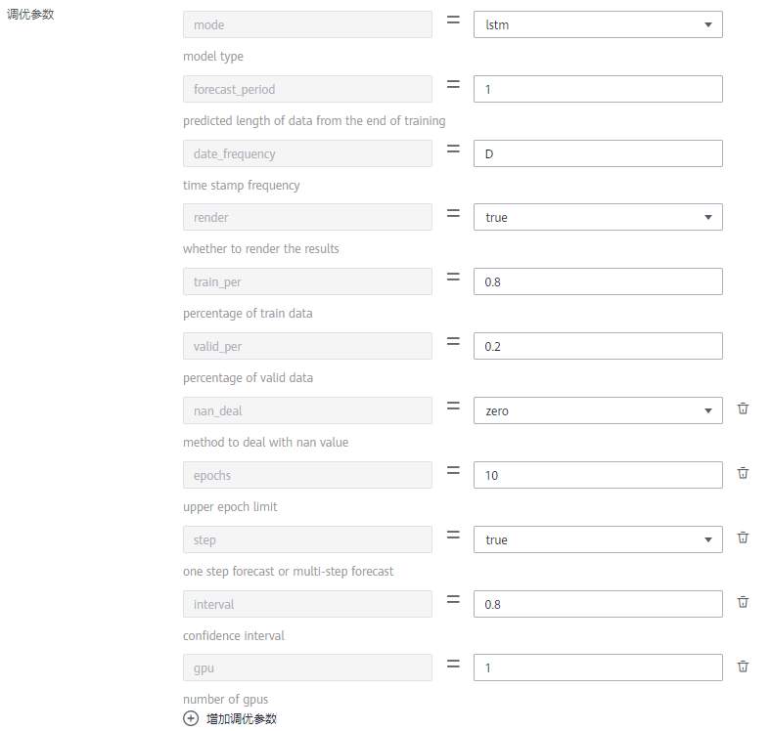Image resolution: width=771 pixels, height=731 pixels.
Task: Click the 增加调优参数 link
Action: (x=242, y=718)
